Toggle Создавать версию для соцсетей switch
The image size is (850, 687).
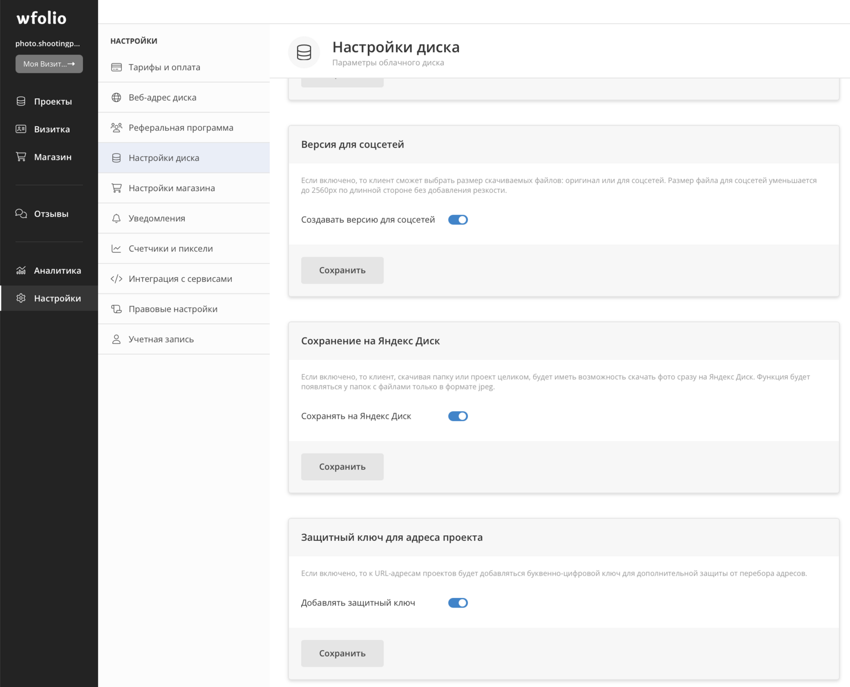(x=458, y=220)
